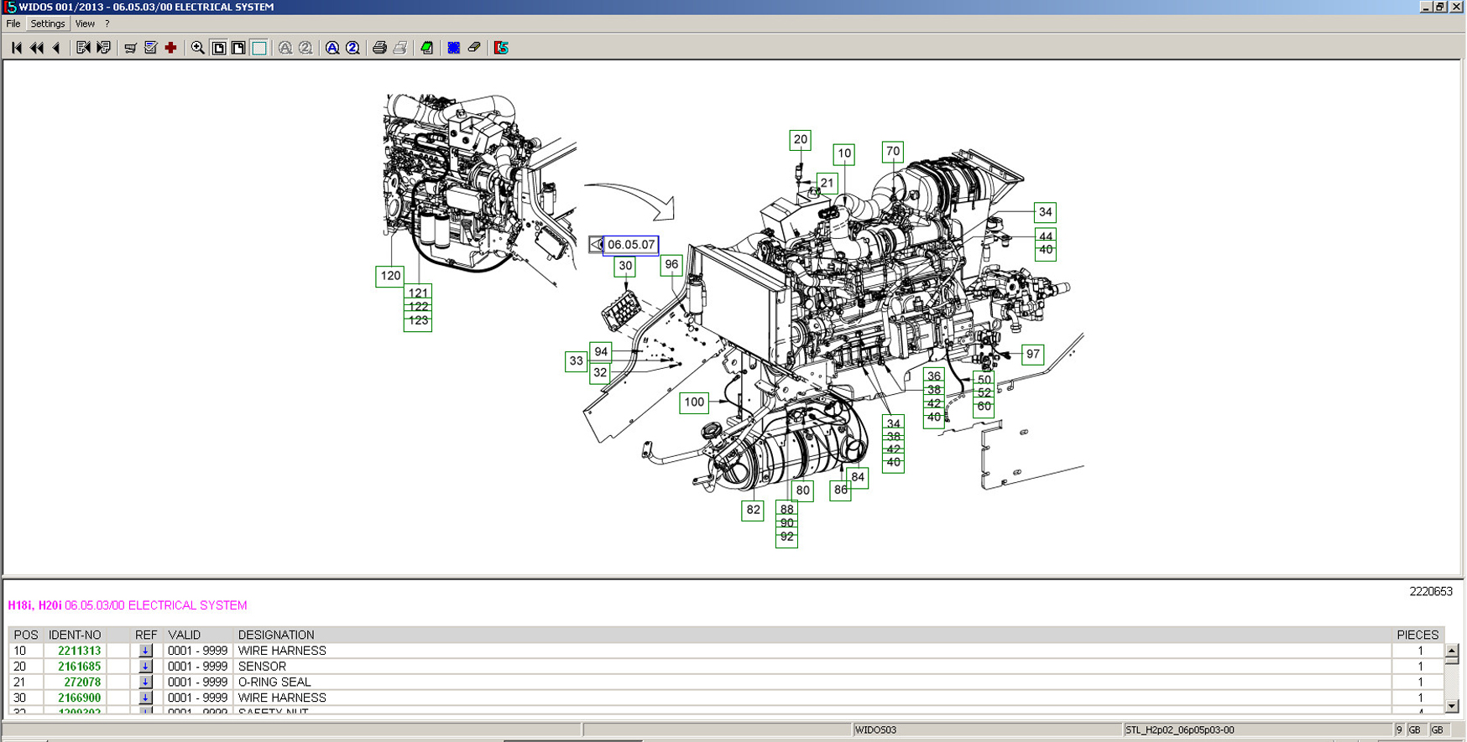Click the blue search 'A' icon
This screenshot has height=742, width=1467.
click(x=332, y=48)
